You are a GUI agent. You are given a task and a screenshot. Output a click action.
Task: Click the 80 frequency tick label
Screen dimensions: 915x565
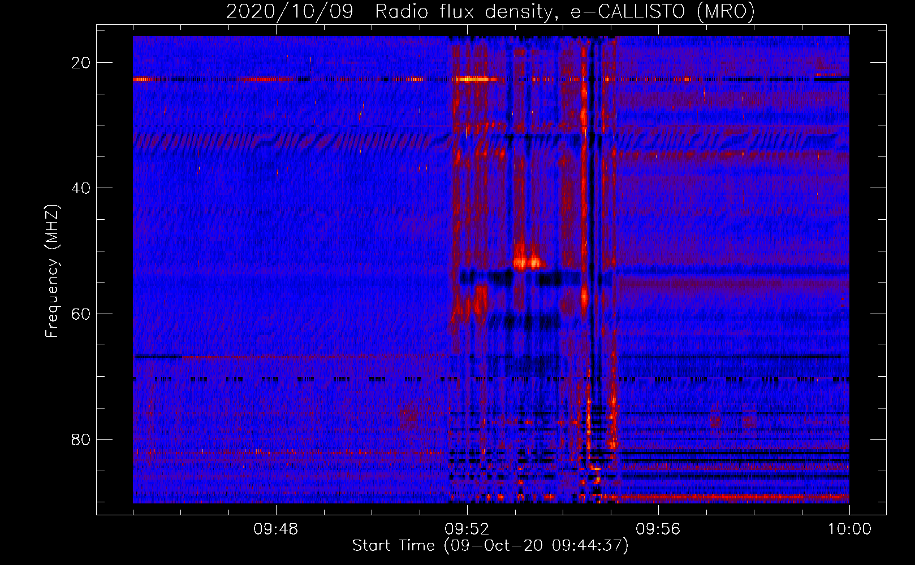click(81, 439)
